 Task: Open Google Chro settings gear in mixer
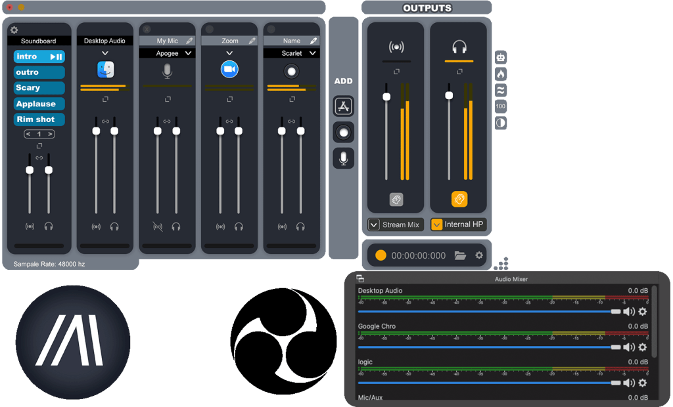tap(643, 347)
